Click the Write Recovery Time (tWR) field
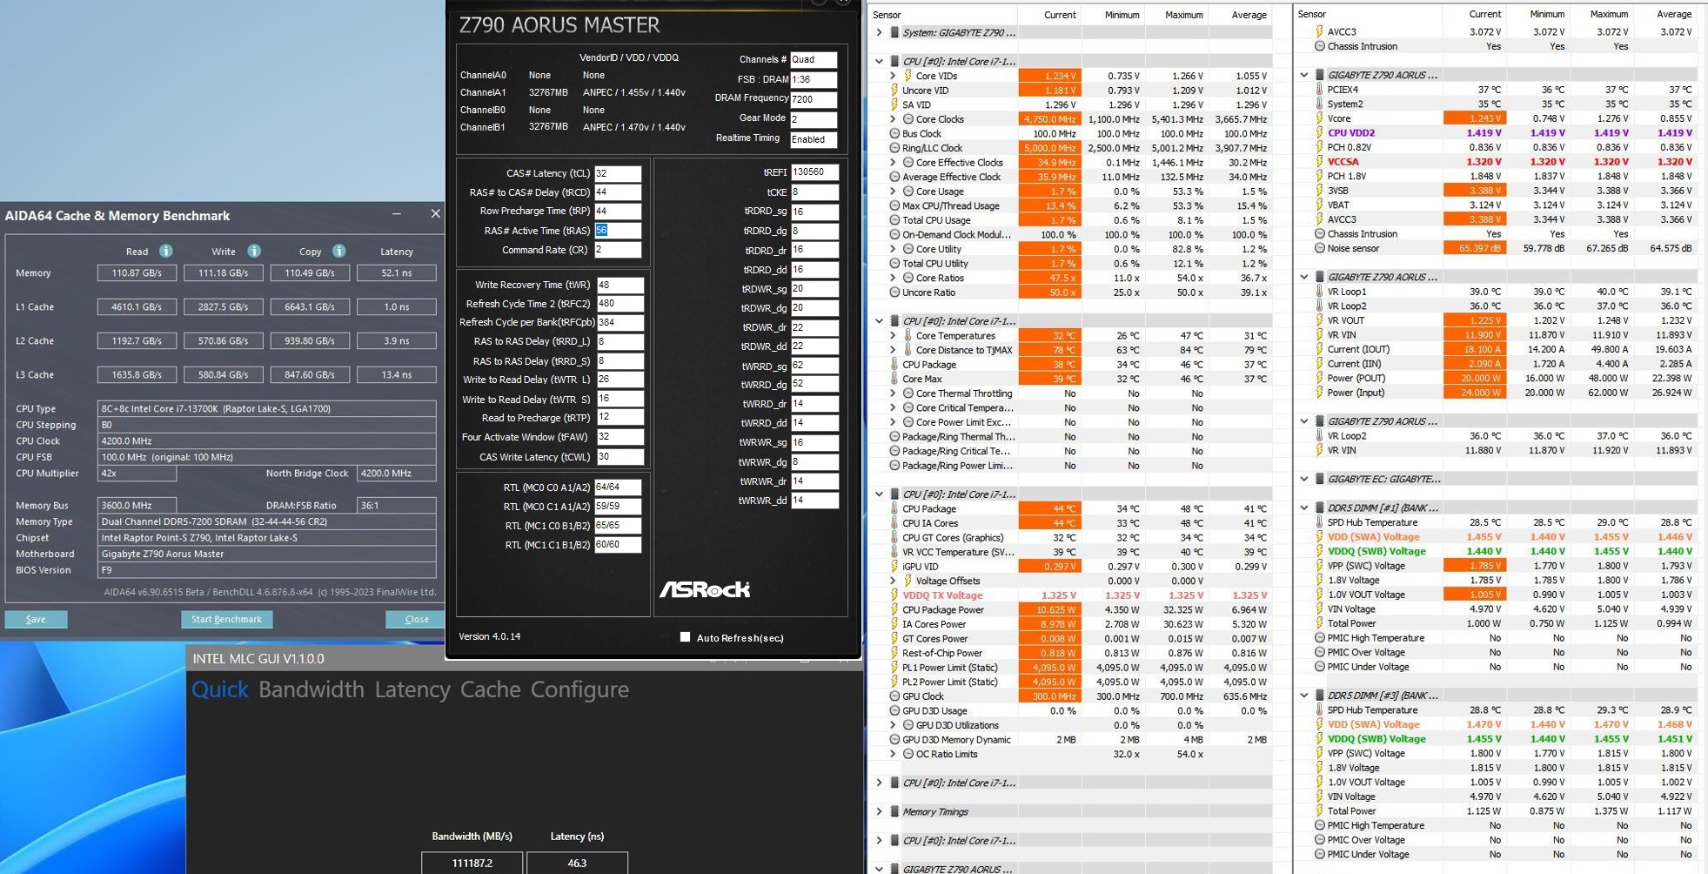Image resolution: width=1708 pixels, height=874 pixels. click(x=620, y=285)
